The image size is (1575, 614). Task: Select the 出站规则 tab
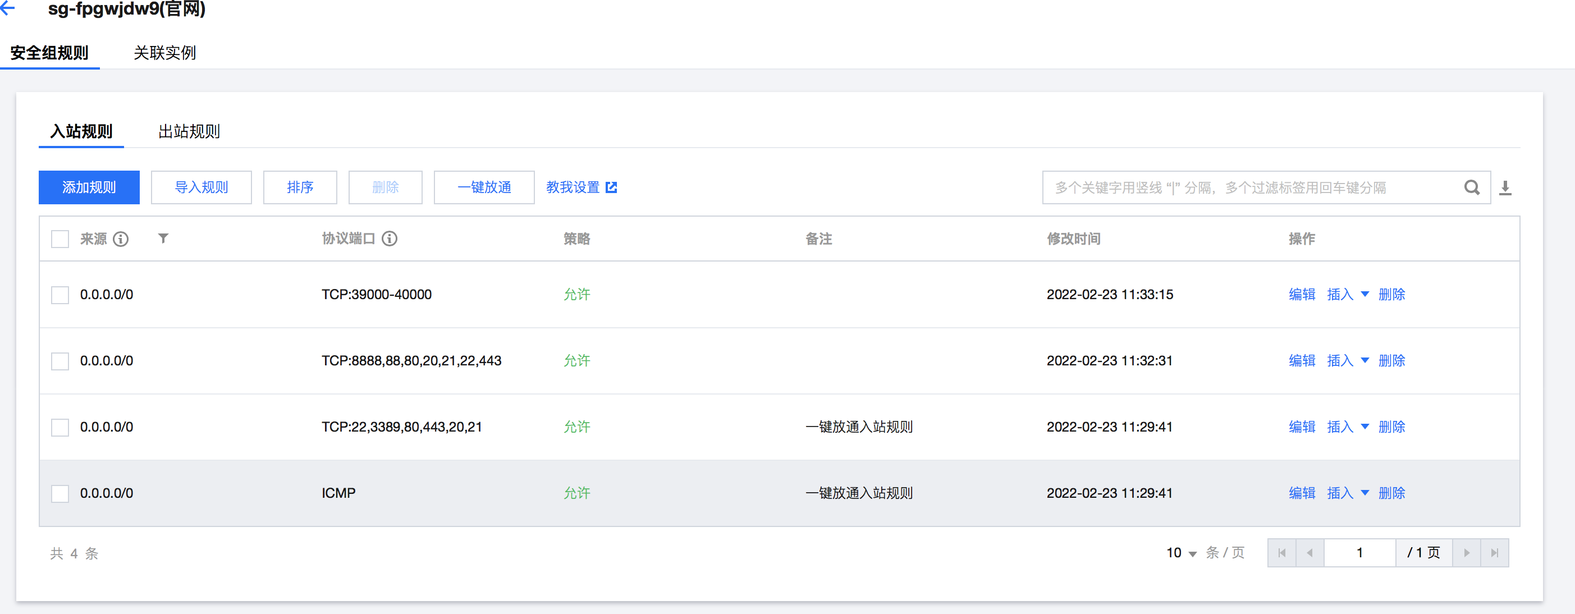coord(189,131)
